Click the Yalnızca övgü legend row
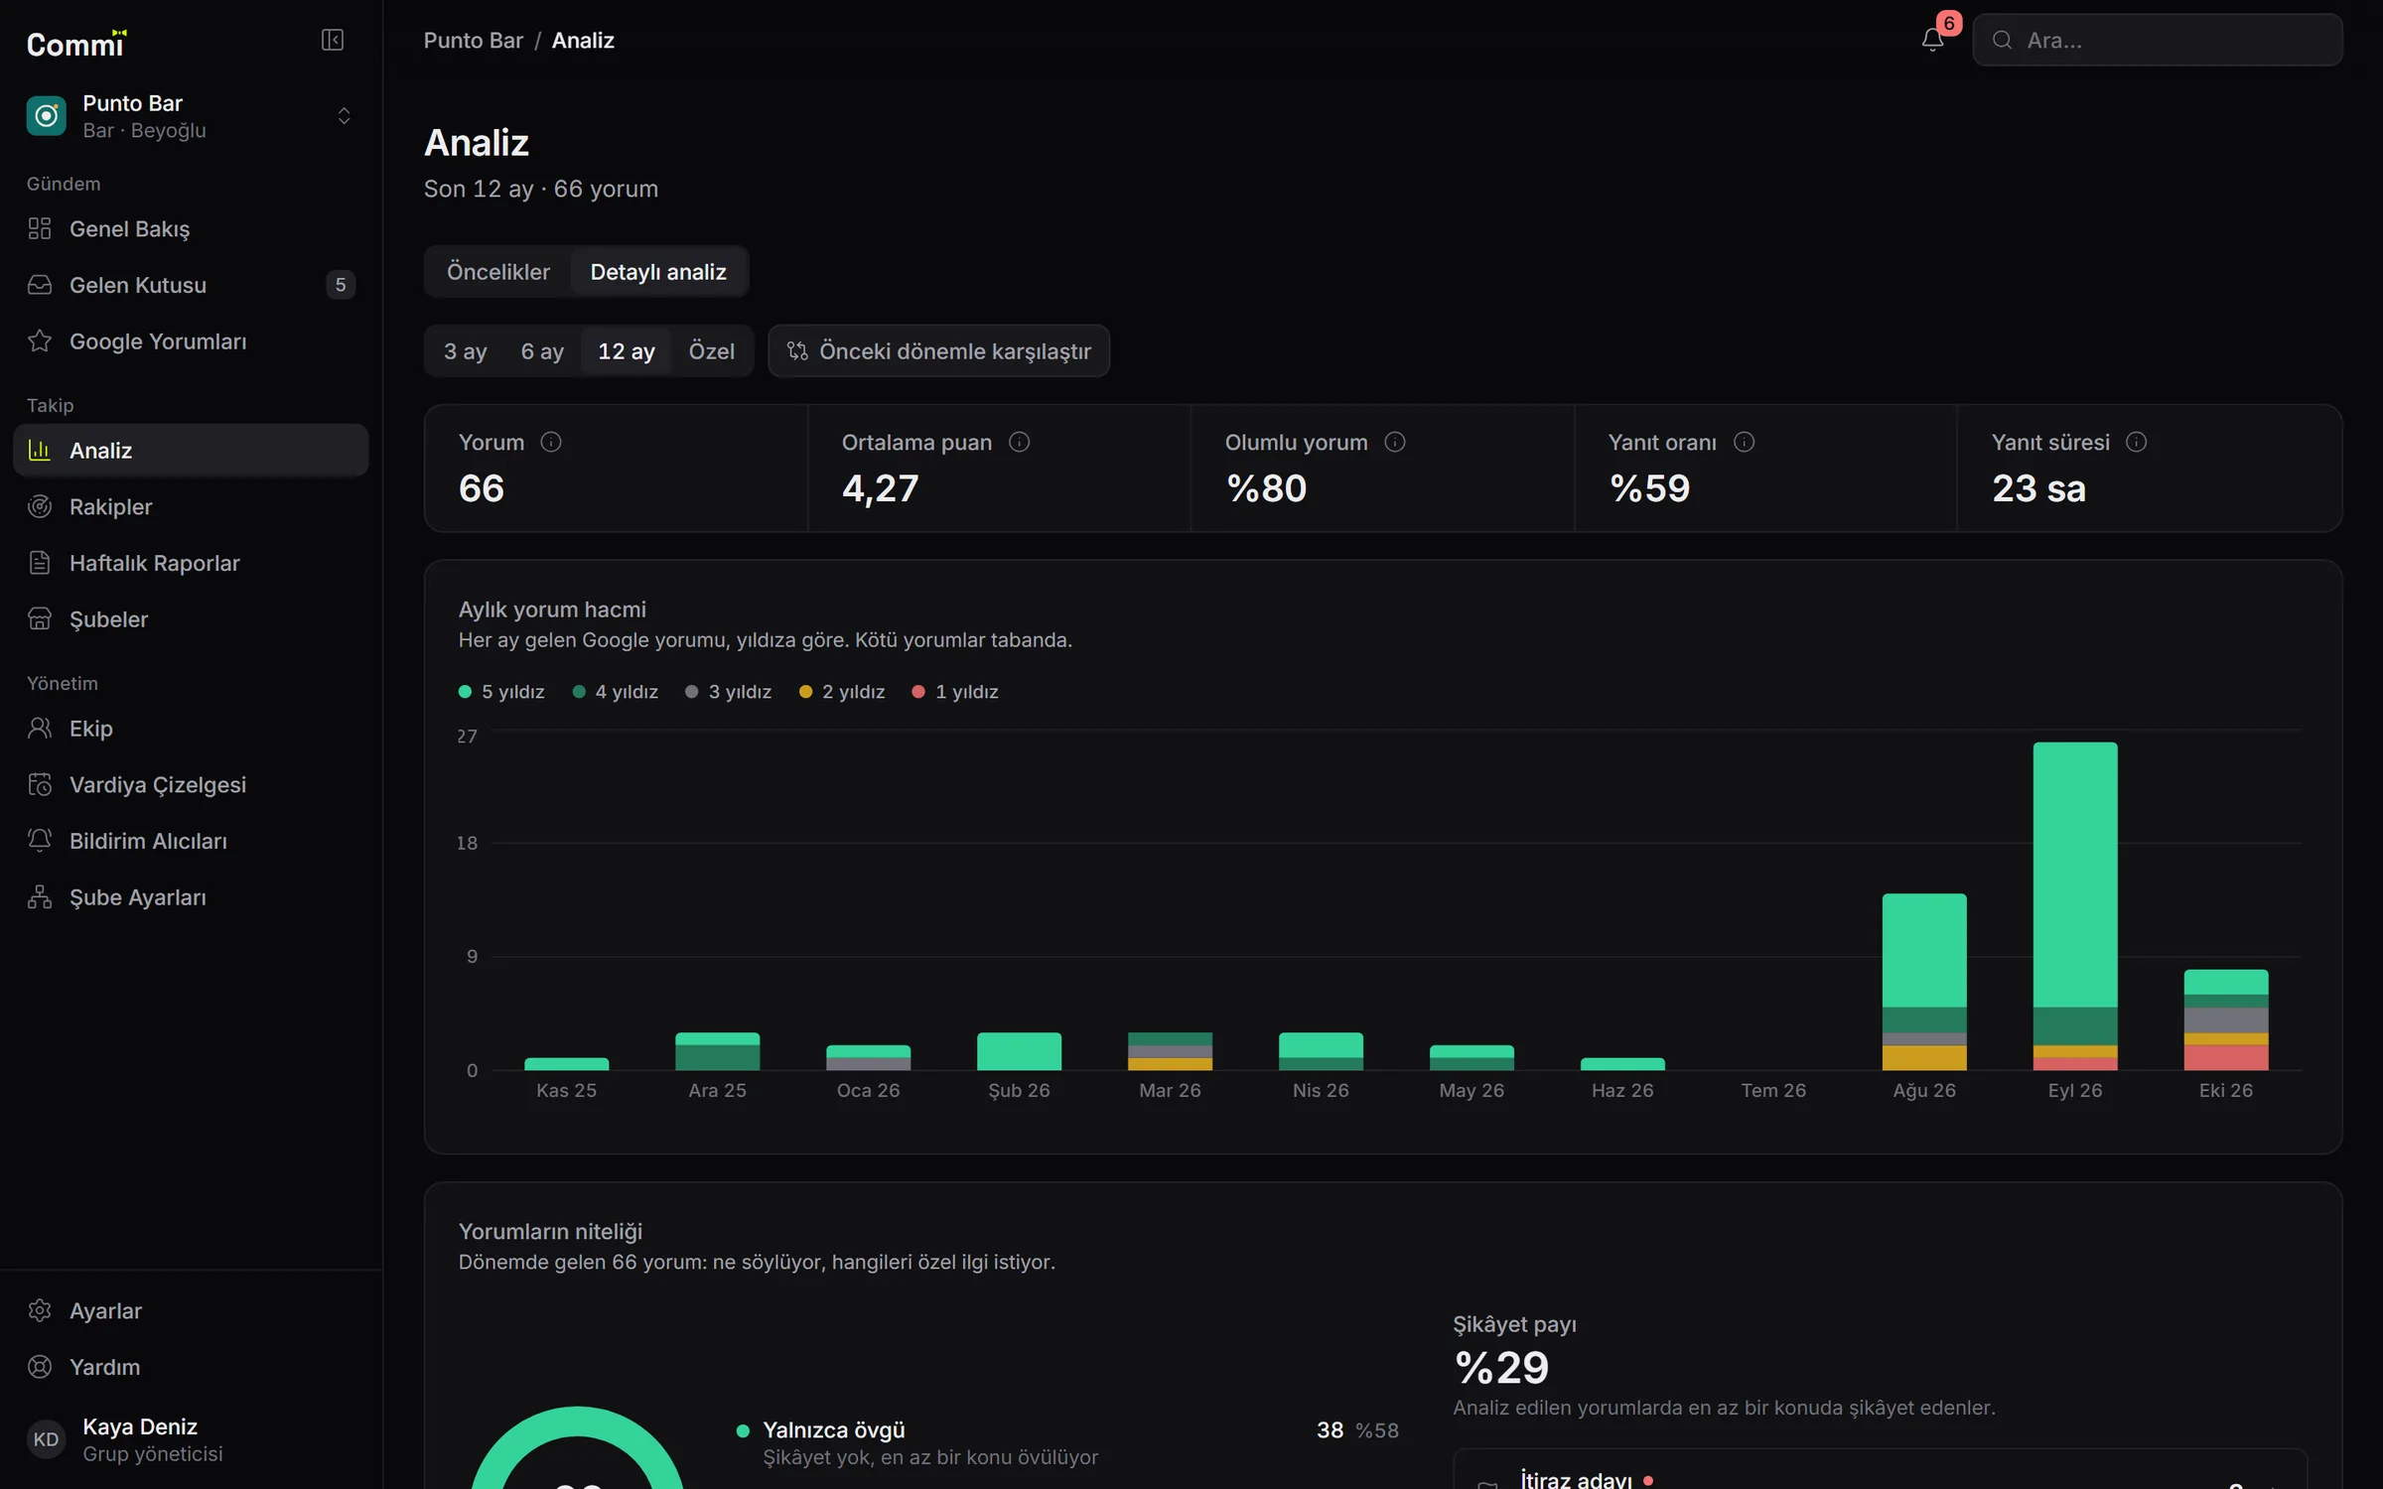Viewport: 2383px width, 1489px height. [1067, 1443]
